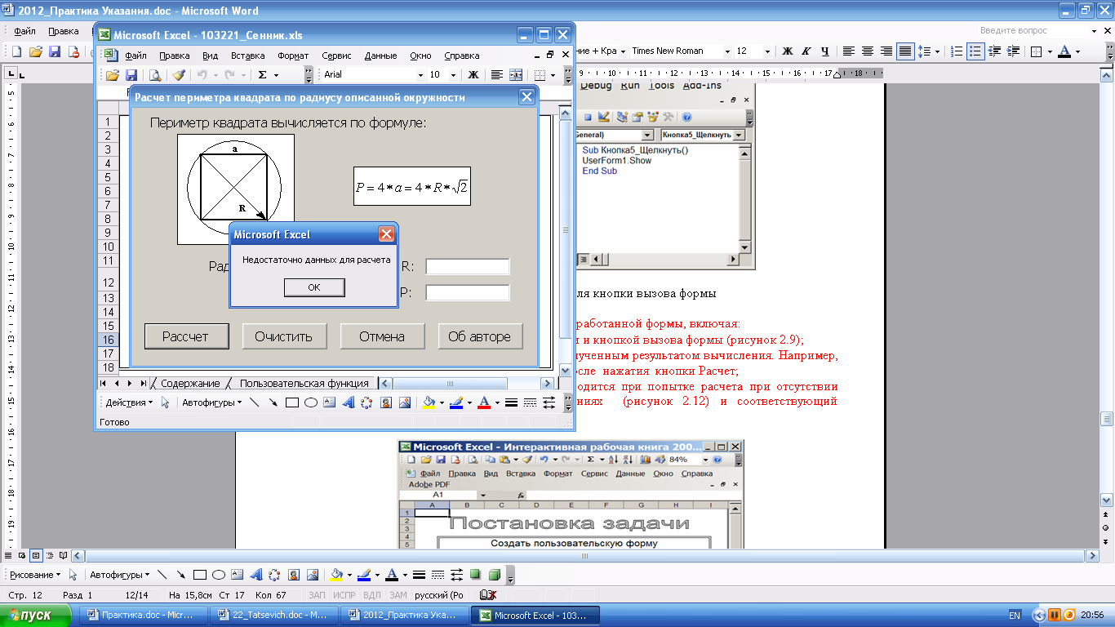This screenshot has width=1115, height=627.
Task: Click WordArt icon in Excel drawing toolbar
Action: click(x=348, y=402)
